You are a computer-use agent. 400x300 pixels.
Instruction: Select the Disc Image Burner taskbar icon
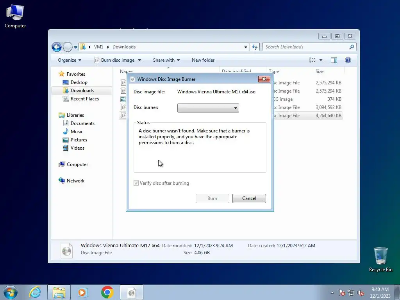pos(131,293)
